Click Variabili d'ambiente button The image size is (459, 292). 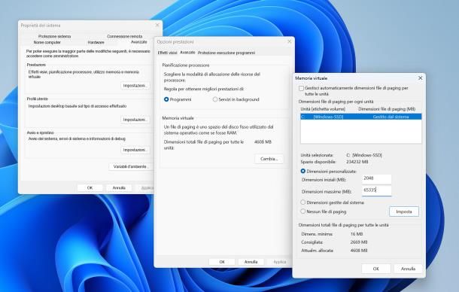click(131, 166)
